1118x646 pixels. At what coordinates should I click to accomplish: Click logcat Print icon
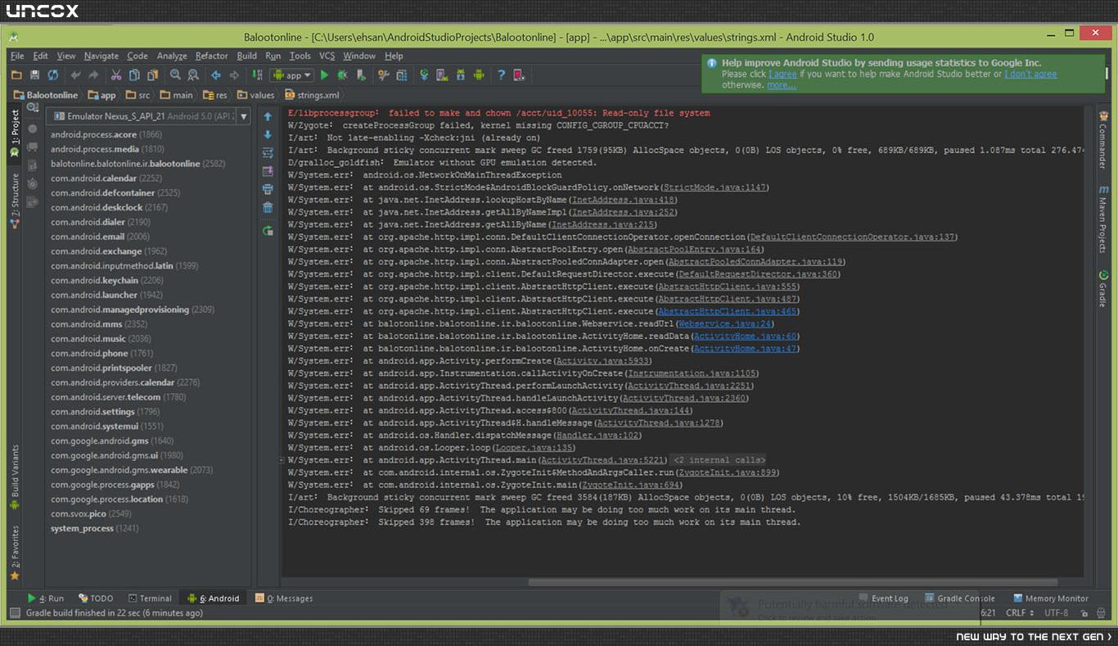coord(268,189)
